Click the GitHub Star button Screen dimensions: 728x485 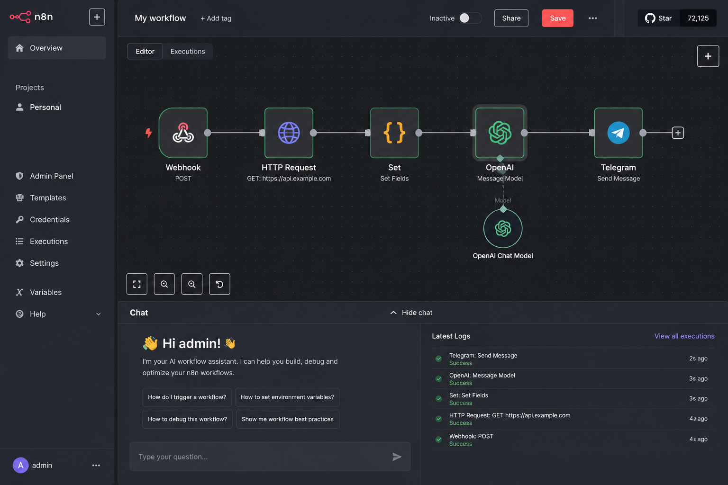[x=659, y=18]
